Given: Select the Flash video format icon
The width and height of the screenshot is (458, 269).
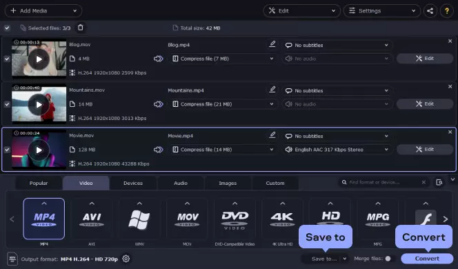Looking at the screenshot, I should tap(426, 217).
